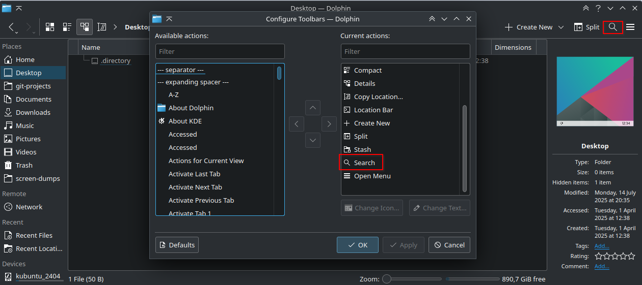
Task: Click Current actions list scrollbar
Action: click(x=464, y=148)
